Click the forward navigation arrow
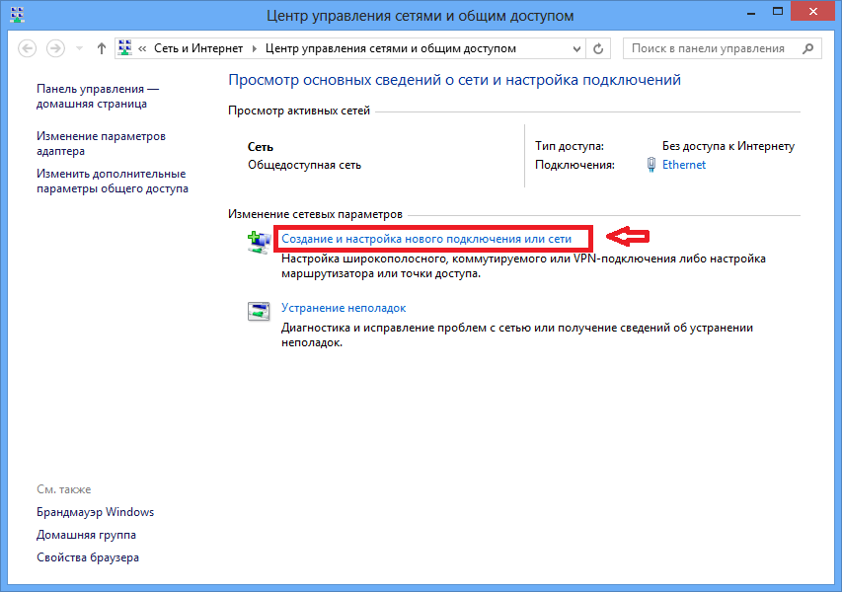Image resolution: width=842 pixels, height=592 pixels. 55,48
